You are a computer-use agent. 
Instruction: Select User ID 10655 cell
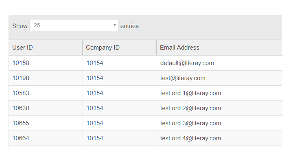click(46, 123)
